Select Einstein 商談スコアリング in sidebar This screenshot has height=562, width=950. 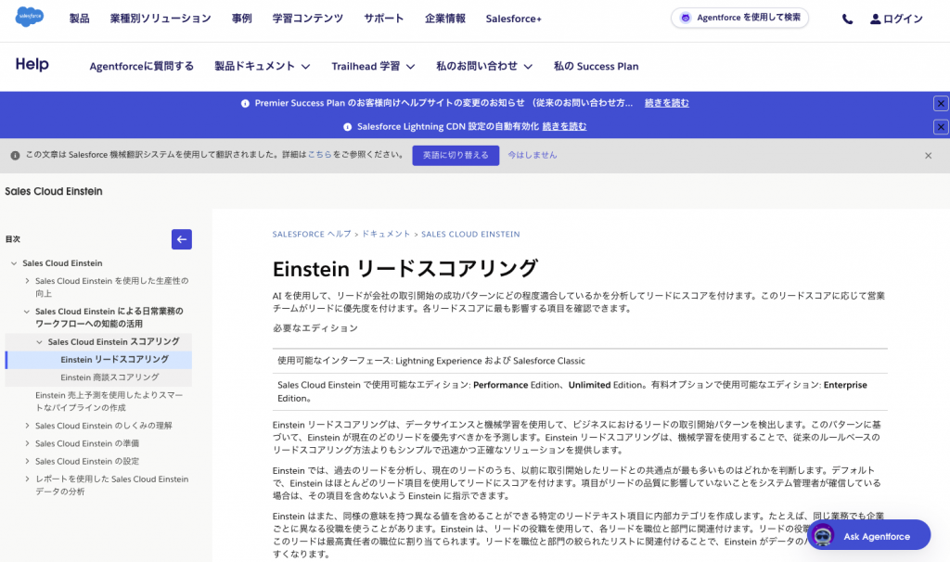click(x=109, y=377)
